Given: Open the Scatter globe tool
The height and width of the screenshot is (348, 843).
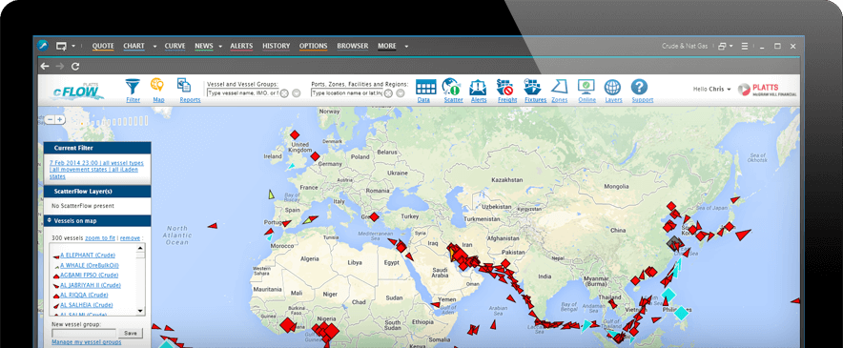Looking at the screenshot, I should [x=452, y=87].
